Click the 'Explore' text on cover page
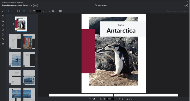Screen dimensions: 190x101 pos(121,25)
